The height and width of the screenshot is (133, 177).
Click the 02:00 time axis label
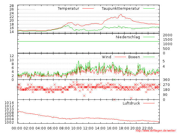[29, 128]
